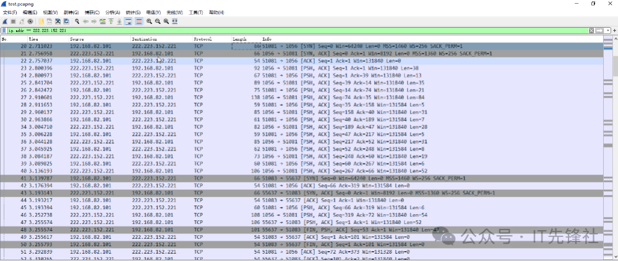Toggle auto-scroll during live capture
618x261 pixels.
[x=128, y=21]
